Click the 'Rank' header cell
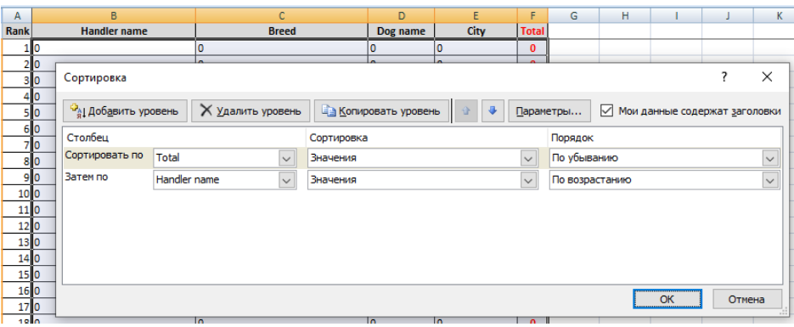Image resolution: width=794 pixels, height=327 pixels. 17,31
